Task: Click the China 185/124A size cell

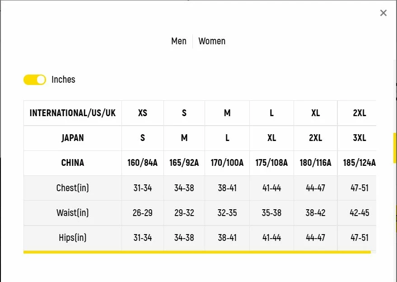Action: point(360,163)
